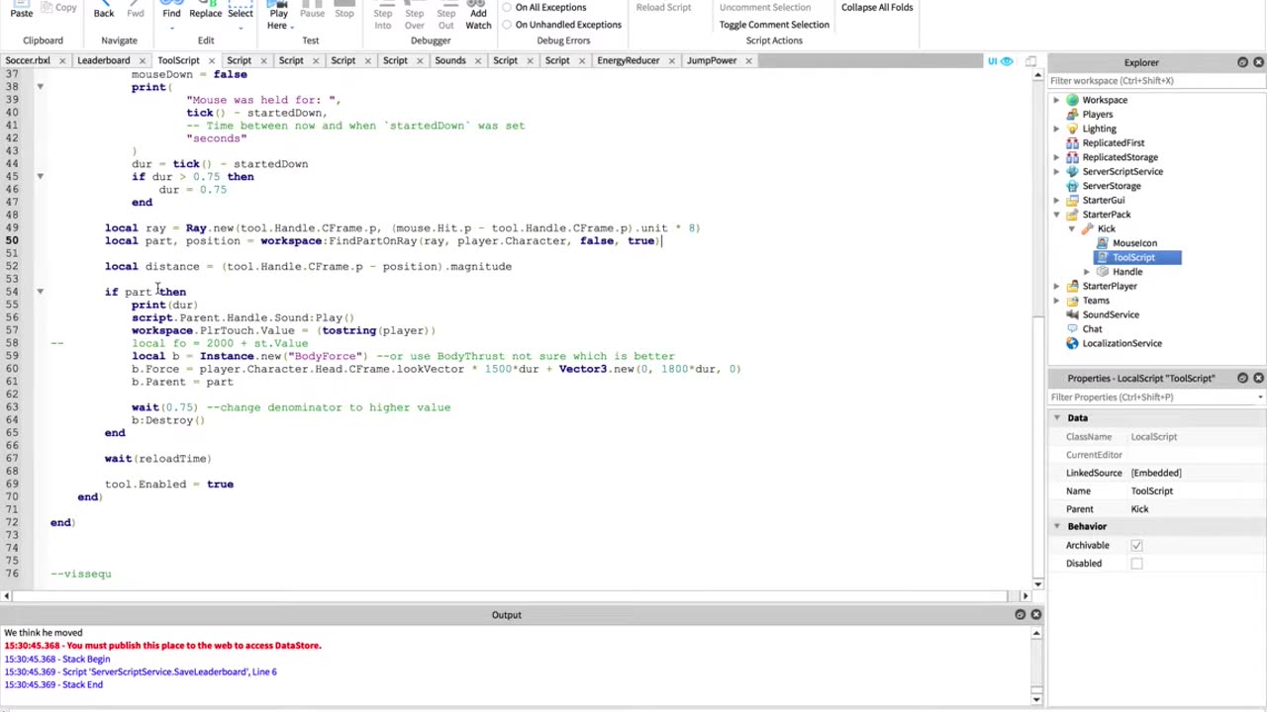Toggle the UI visibility eye
This screenshot has width=1267, height=712.
coord(1007,61)
